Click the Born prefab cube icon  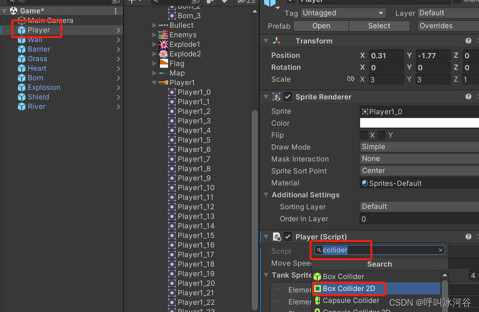[21, 78]
